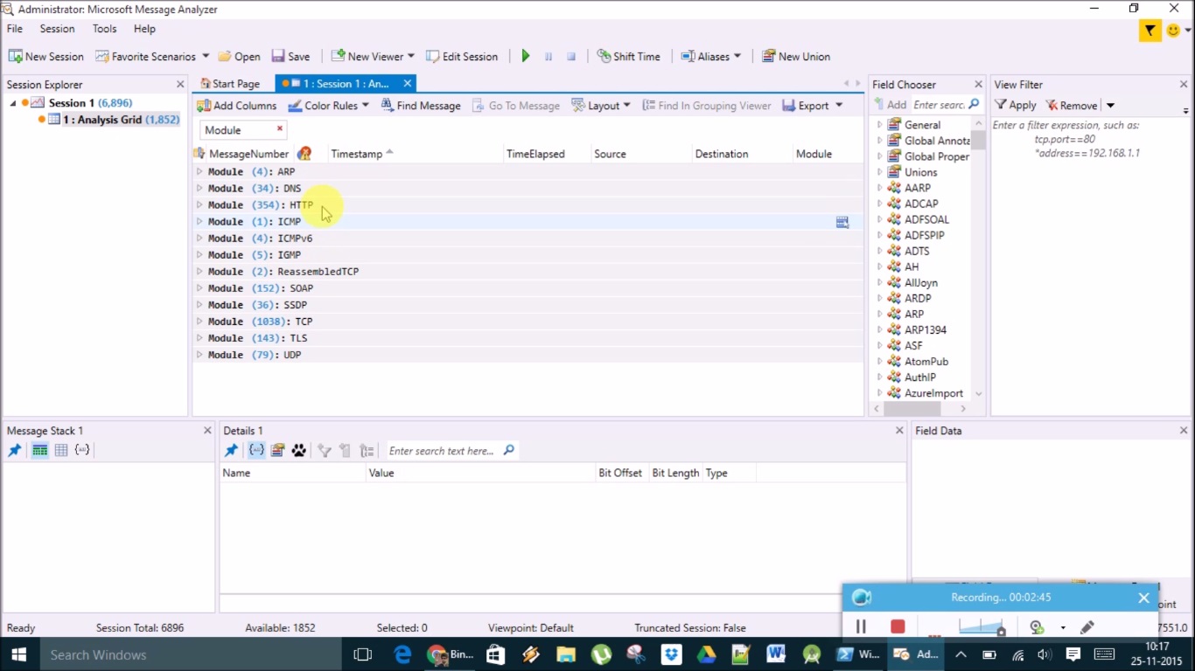The width and height of the screenshot is (1195, 671).
Task: Stop the screen recording with red square
Action: pyautogui.click(x=898, y=626)
